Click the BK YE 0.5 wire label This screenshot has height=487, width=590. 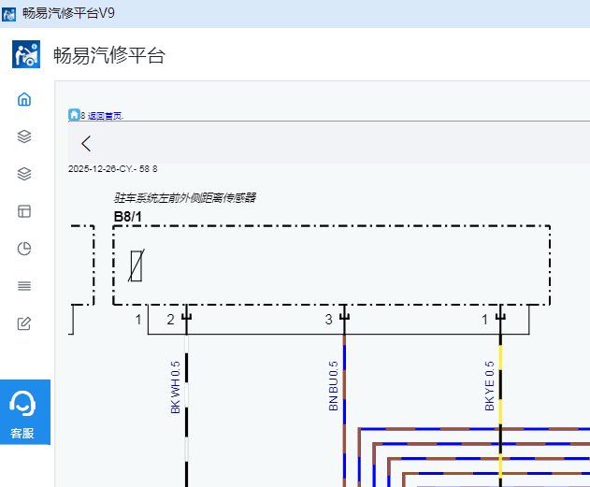click(x=489, y=386)
